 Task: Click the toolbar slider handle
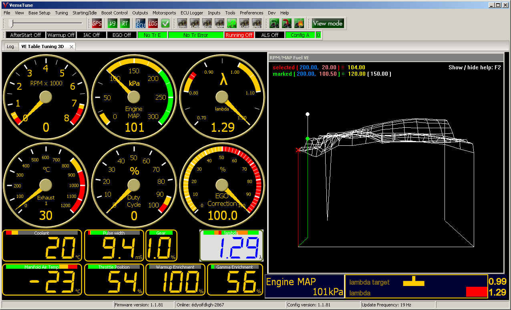11,23
